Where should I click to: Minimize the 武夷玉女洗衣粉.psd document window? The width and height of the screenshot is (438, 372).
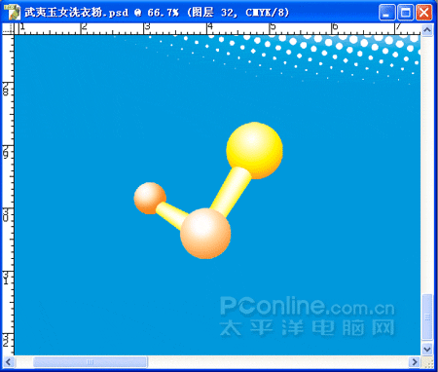pos(386,13)
